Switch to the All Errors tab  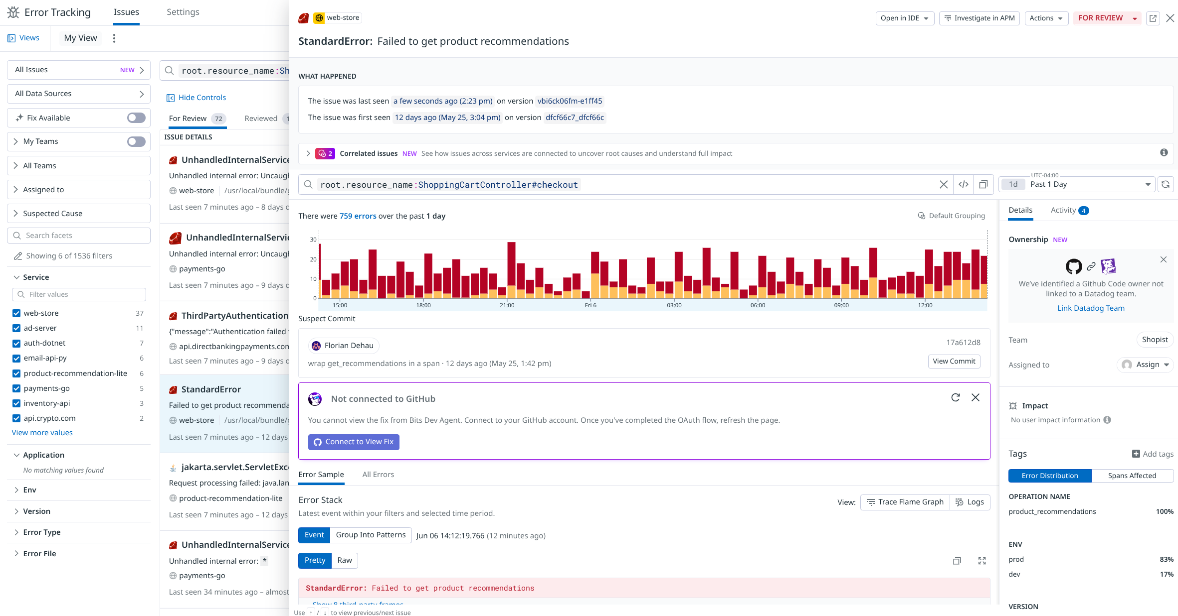378,475
